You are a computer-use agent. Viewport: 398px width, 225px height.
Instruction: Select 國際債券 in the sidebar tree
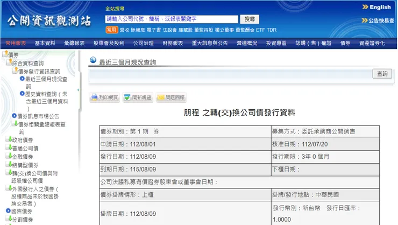tap(22, 211)
